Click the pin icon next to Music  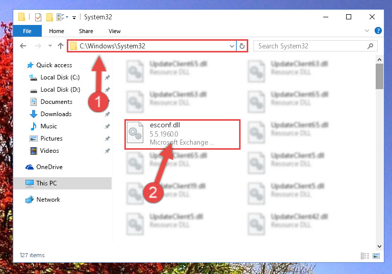[107, 126]
